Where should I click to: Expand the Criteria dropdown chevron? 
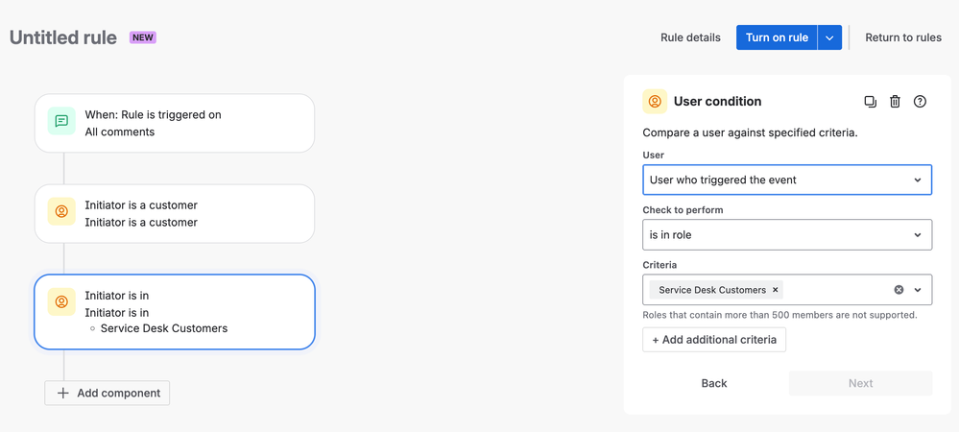pyautogui.click(x=918, y=290)
